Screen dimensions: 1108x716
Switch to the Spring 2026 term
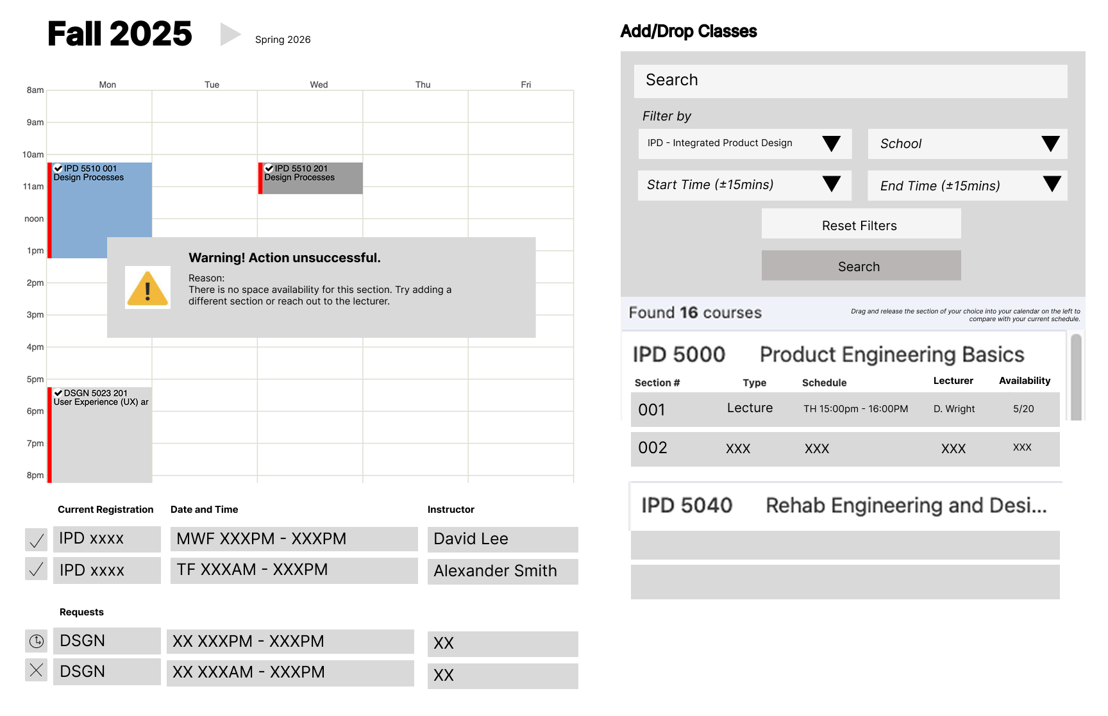tap(283, 40)
